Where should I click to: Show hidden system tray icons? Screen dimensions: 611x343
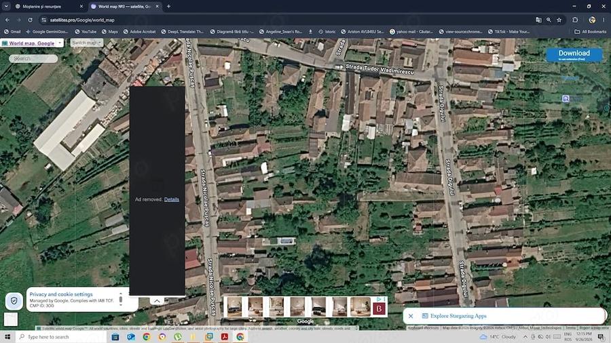tap(525, 337)
